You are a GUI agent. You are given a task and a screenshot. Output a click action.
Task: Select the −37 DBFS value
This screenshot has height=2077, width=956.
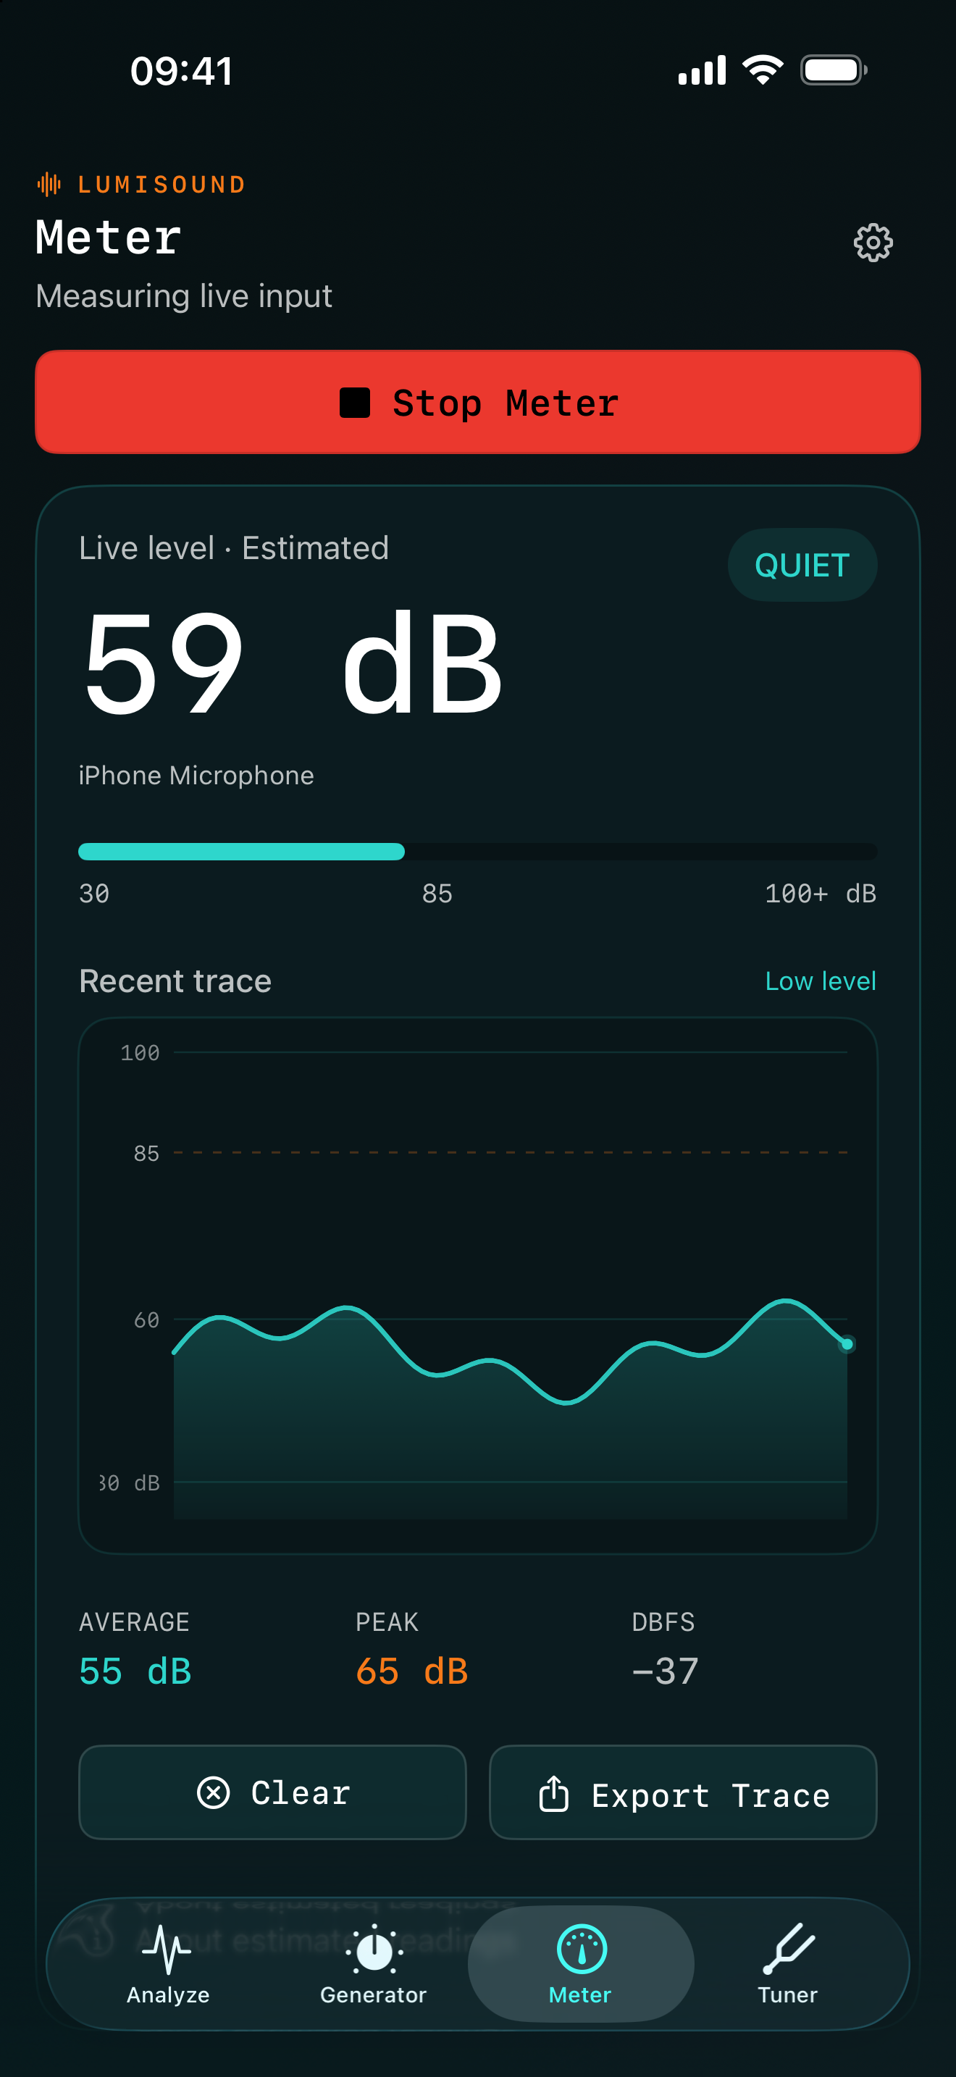[x=666, y=1671]
